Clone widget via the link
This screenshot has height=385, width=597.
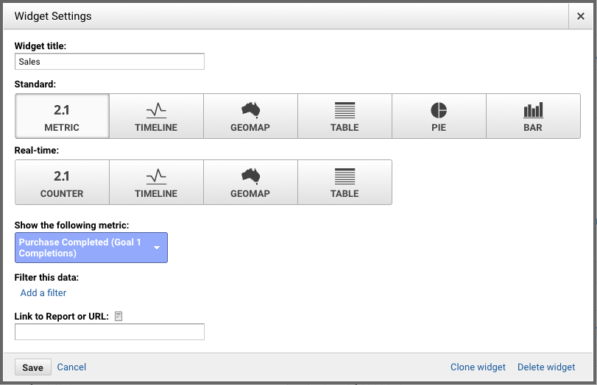click(x=478, y=367)
